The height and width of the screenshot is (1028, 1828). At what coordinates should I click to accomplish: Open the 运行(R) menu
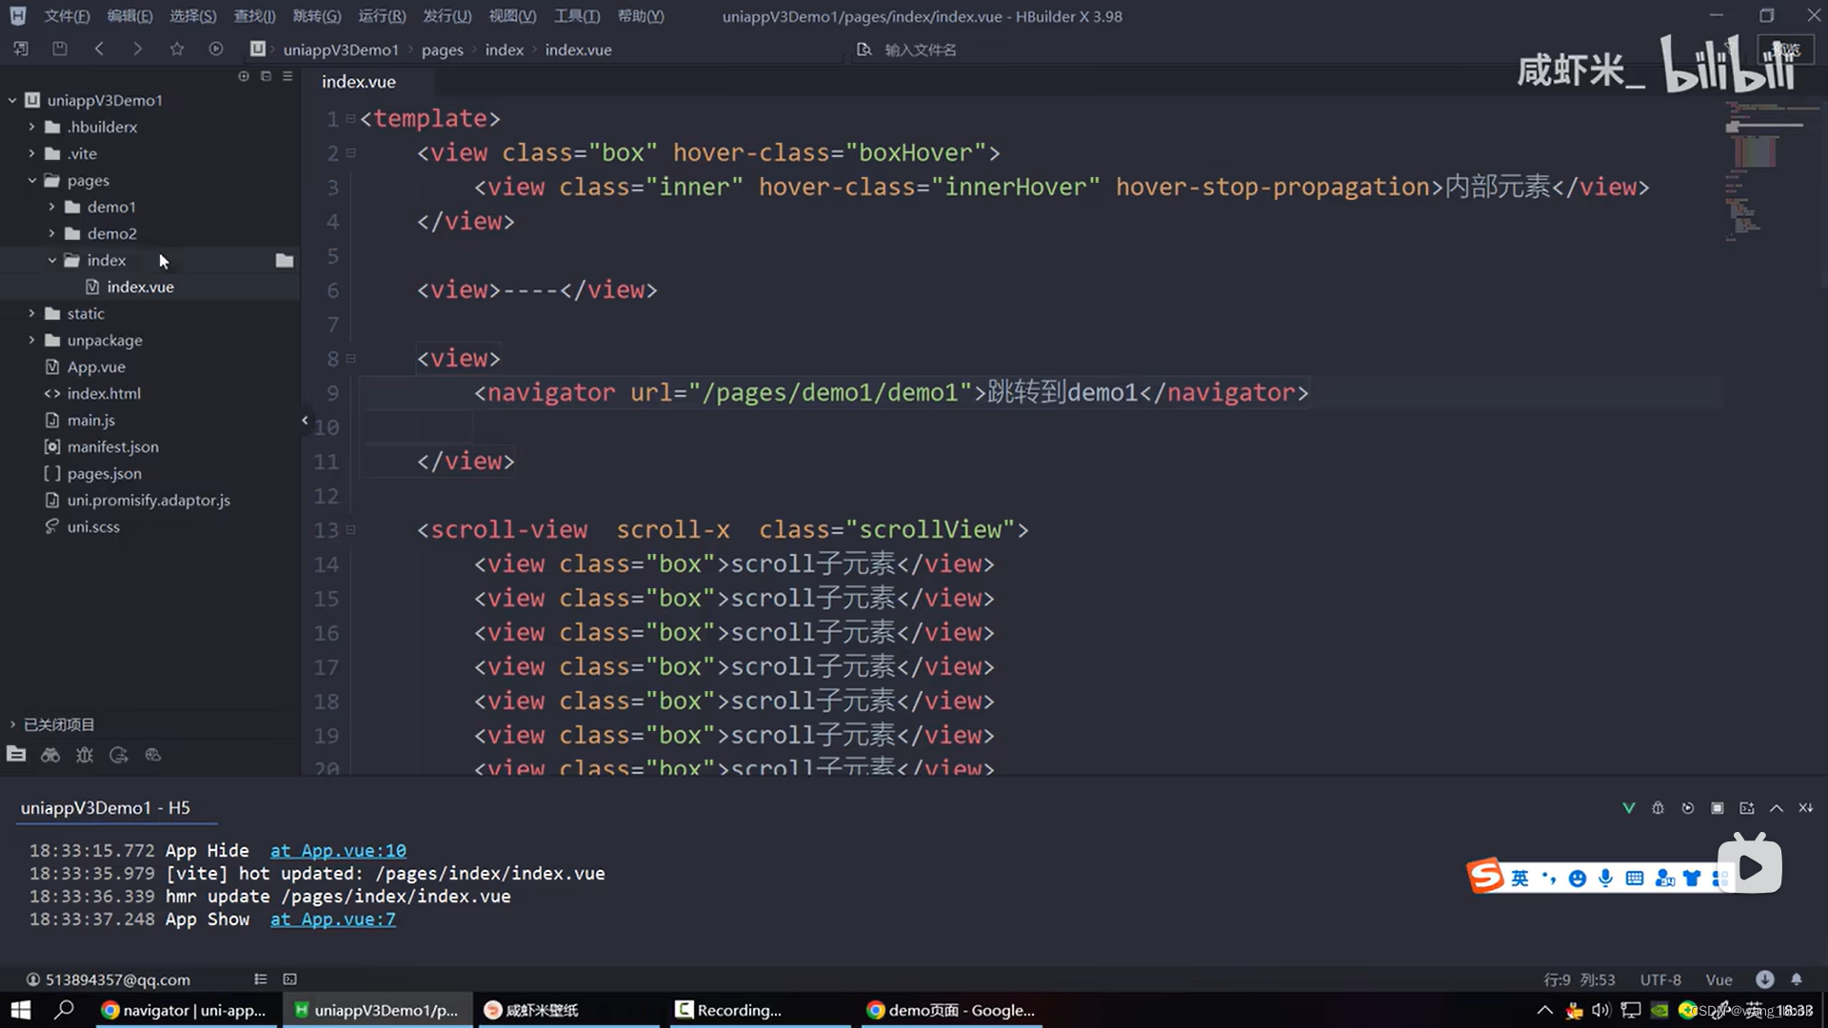point(382,16)
